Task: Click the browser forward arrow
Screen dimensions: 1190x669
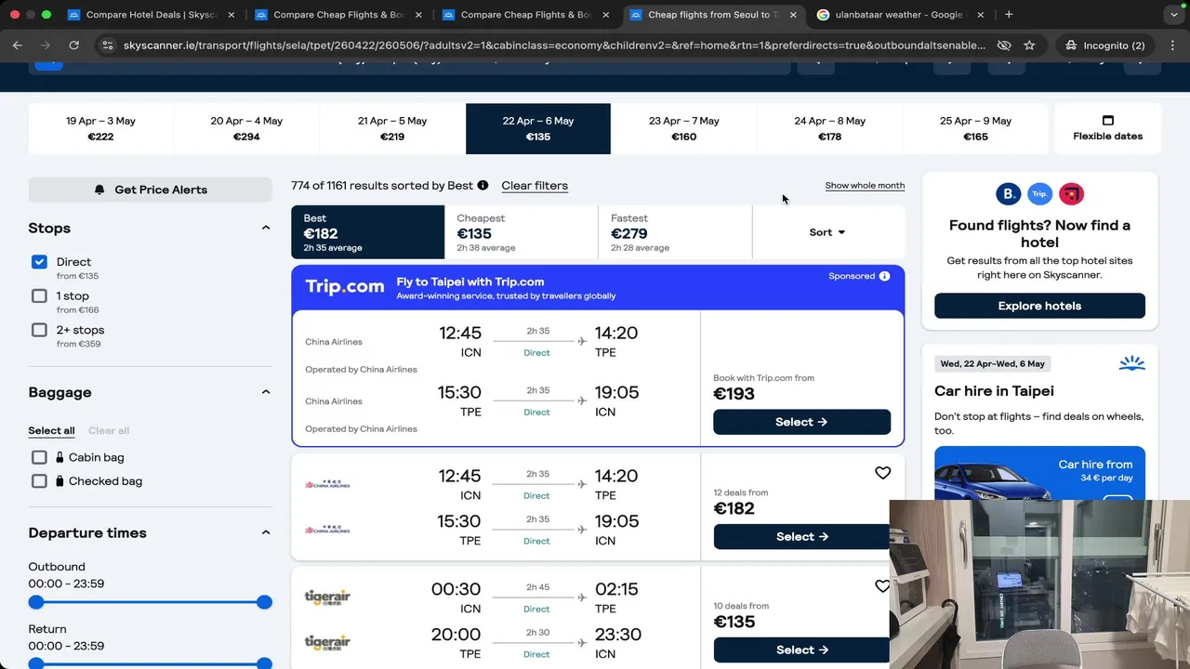Action: coord(46,45)
